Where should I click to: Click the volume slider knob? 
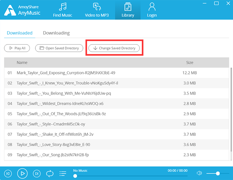[x=218, y=173]
